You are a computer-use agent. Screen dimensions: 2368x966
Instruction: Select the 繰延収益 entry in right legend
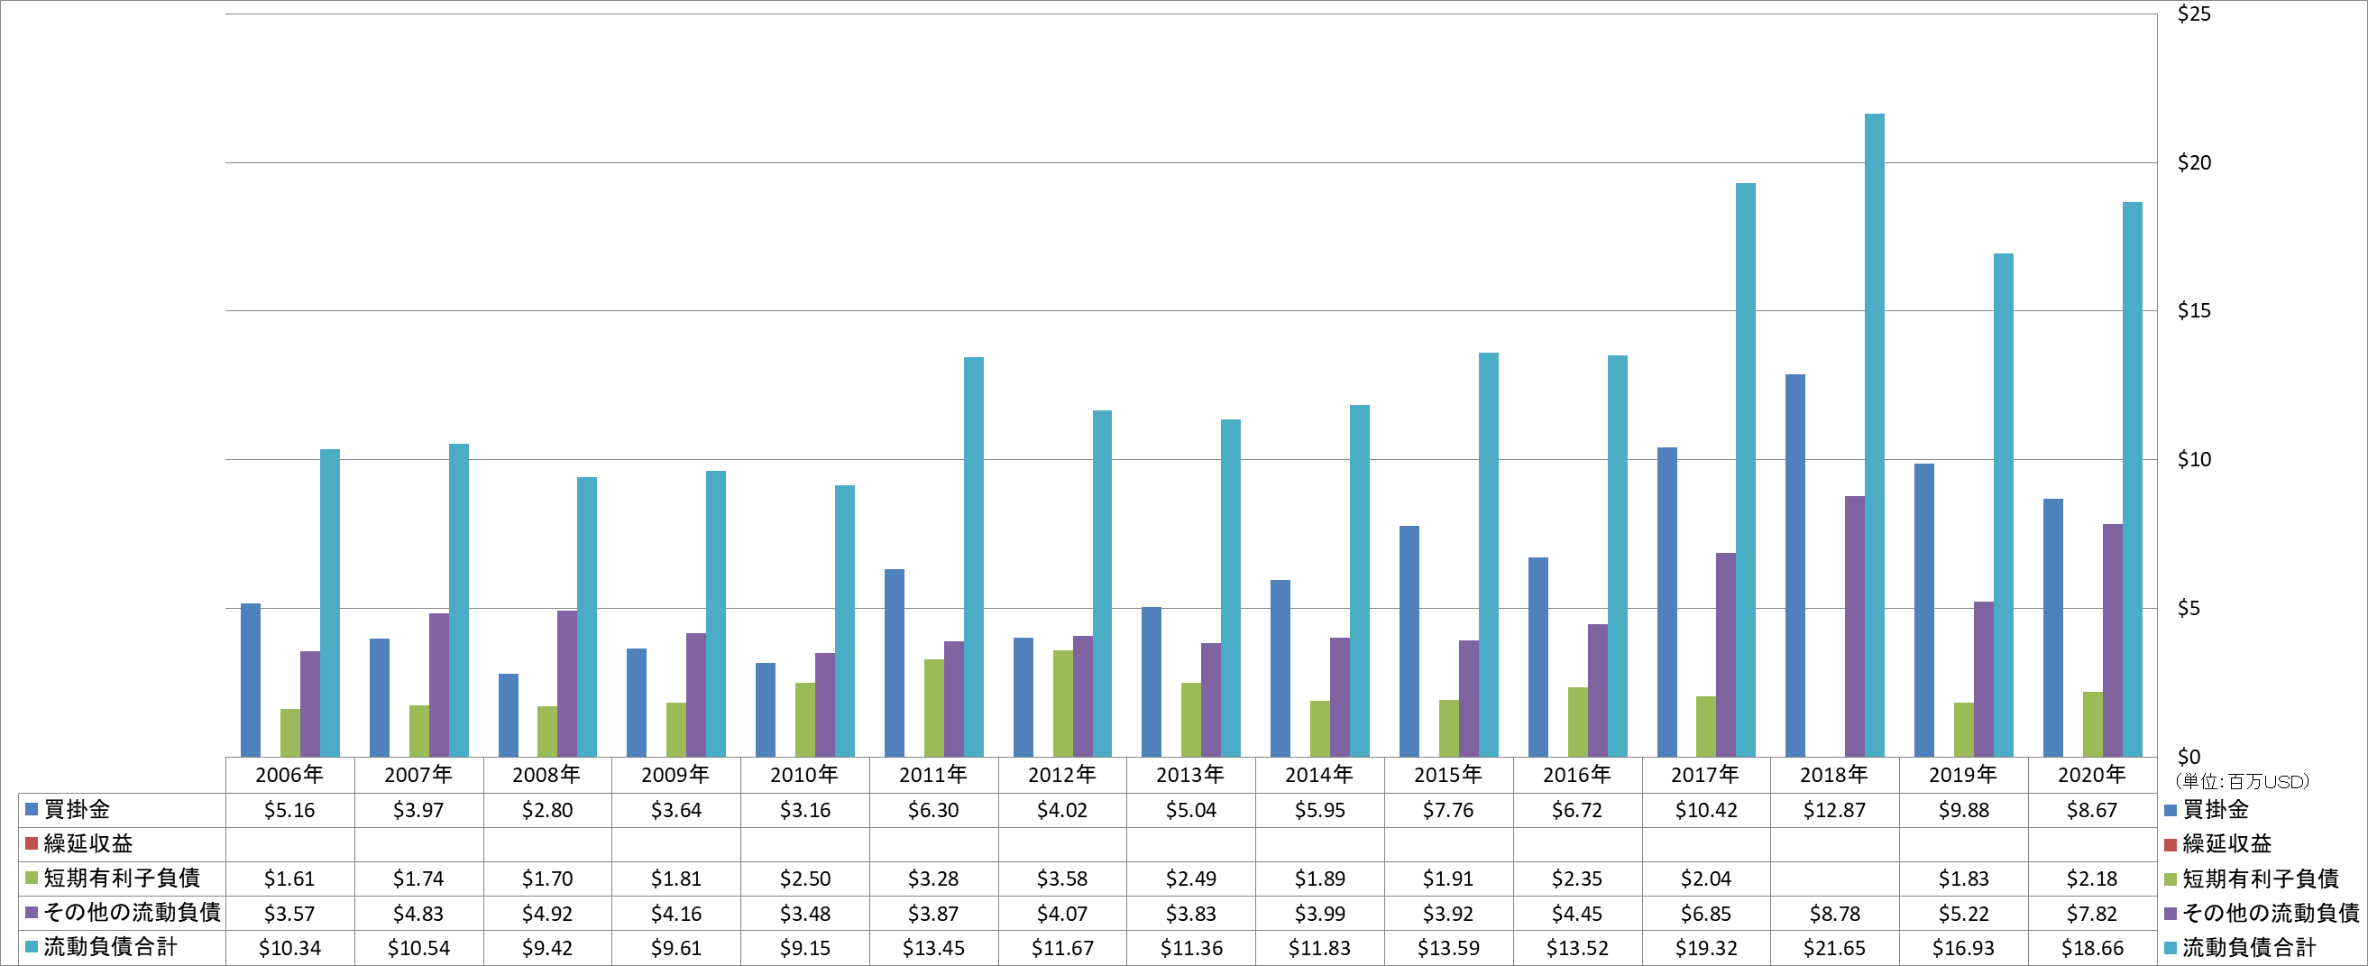tap(2218, 843)
